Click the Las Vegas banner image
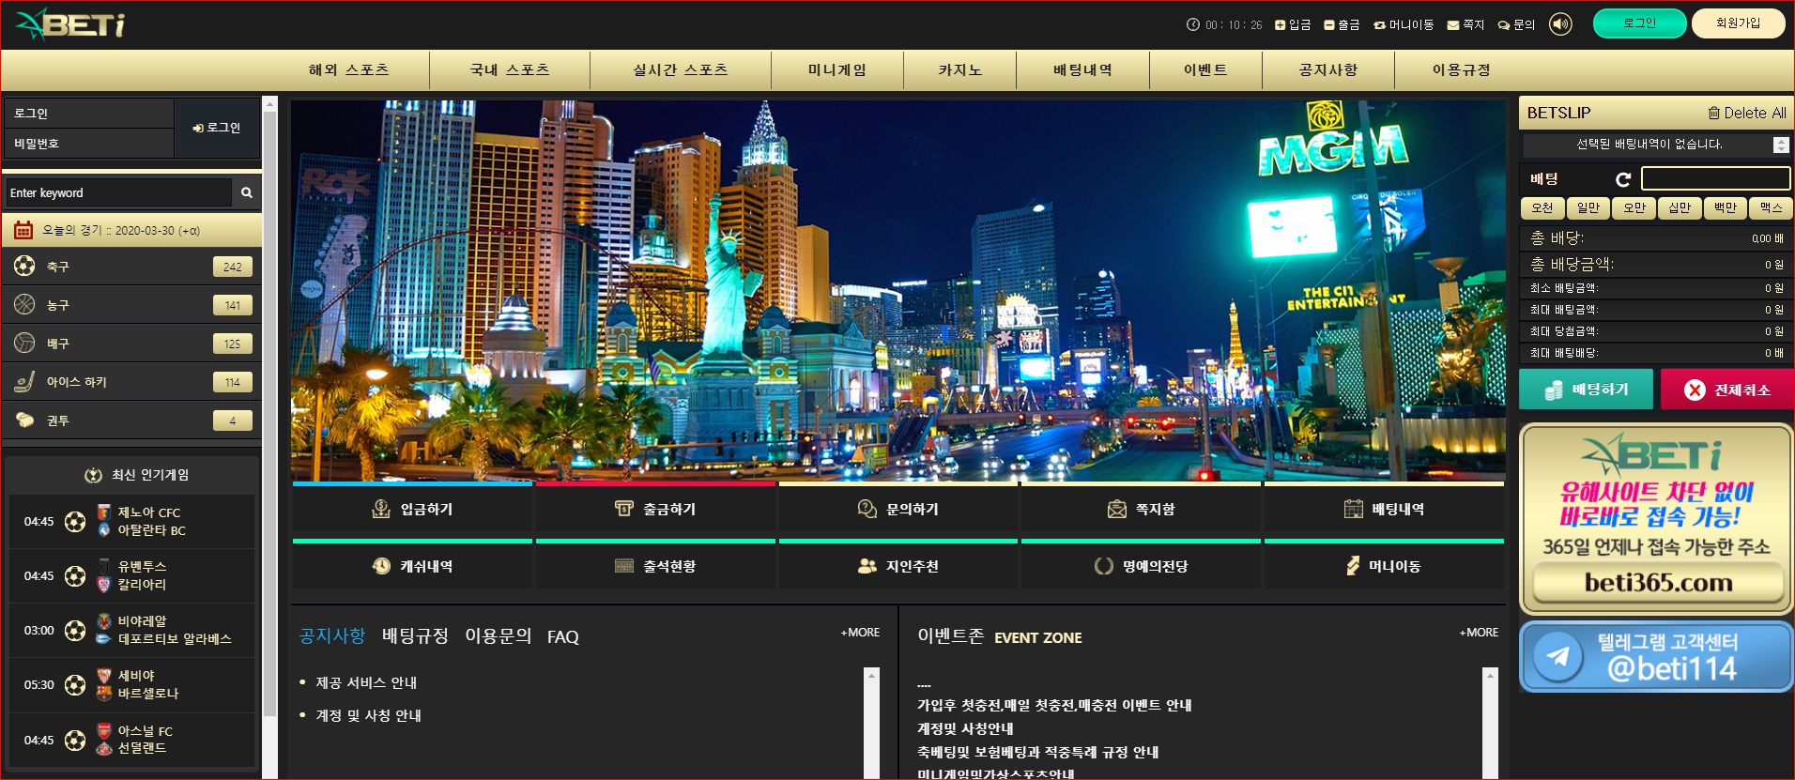 click(x=897, y=290)
